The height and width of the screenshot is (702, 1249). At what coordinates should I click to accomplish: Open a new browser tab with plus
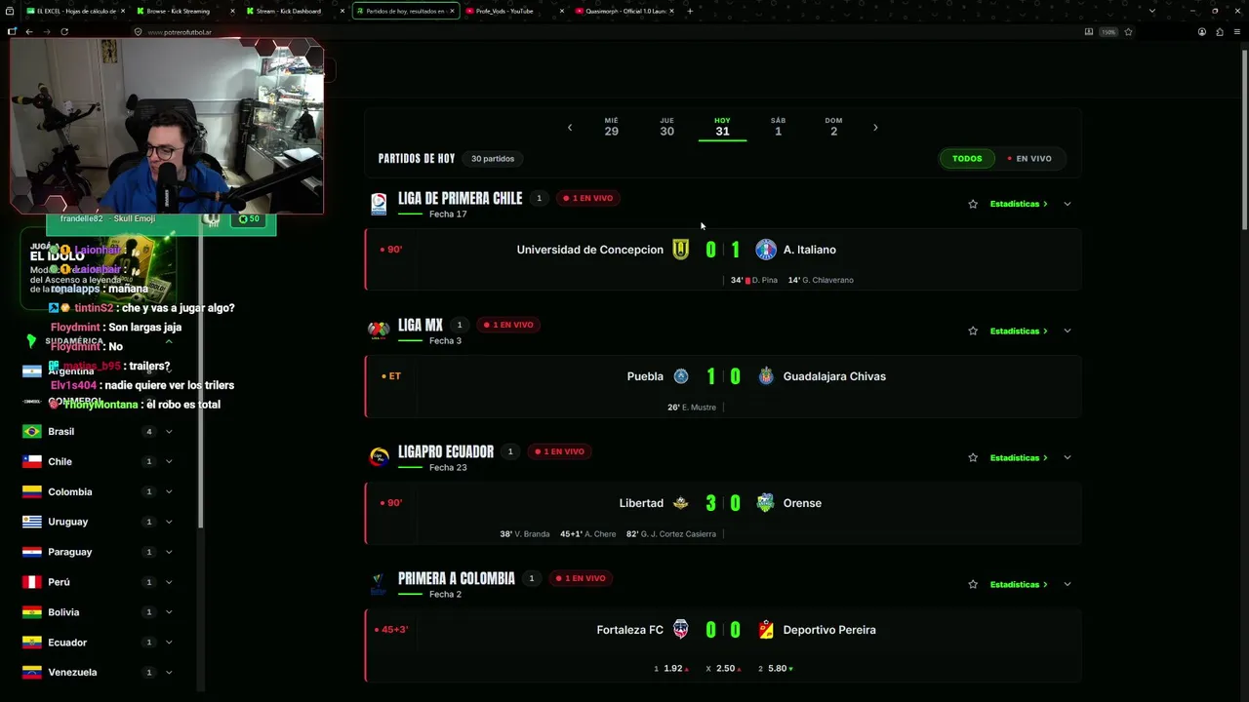pos(690,11)
